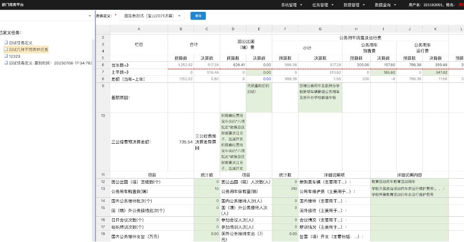This screenshot has height=242, width=464.
Task: Click file icon beside 测试几种不同表样任务
Action: [x=6, y=49]
